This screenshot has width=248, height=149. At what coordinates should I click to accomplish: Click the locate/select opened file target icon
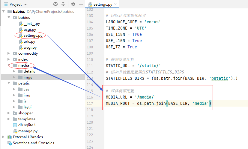[x=55, y=4]
